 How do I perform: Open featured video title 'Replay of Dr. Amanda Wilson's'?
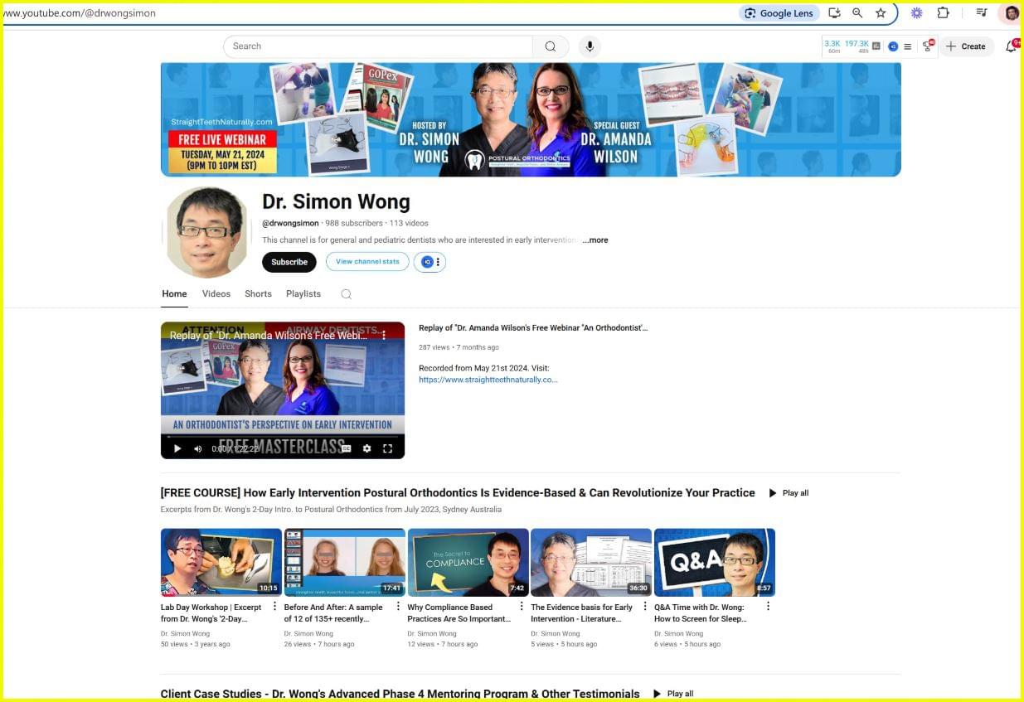[x=533, y=328]
